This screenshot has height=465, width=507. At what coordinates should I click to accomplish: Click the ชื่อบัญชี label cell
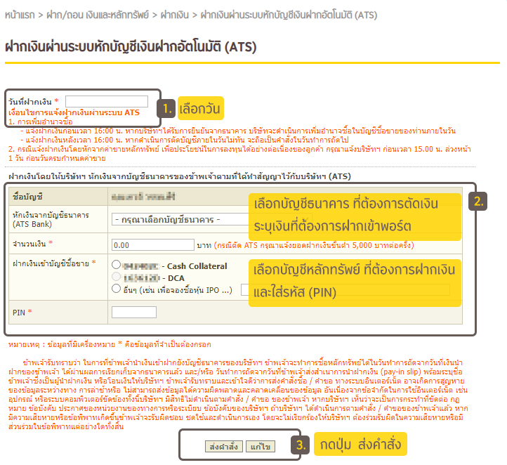58,196
